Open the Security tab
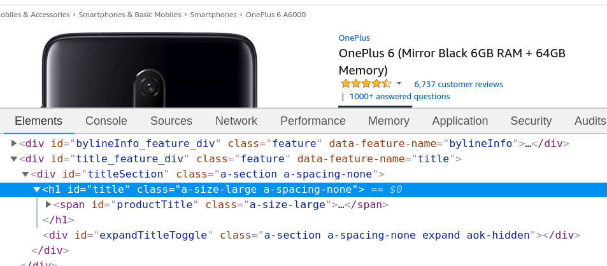Viewport: 607px width, 266px height. coord(531,121)
